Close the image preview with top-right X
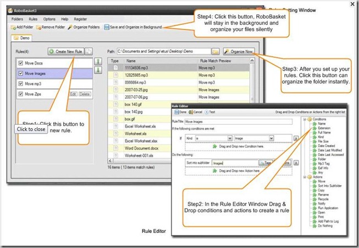The height and width of the screenshot is (248, 359). coord(352,4)
